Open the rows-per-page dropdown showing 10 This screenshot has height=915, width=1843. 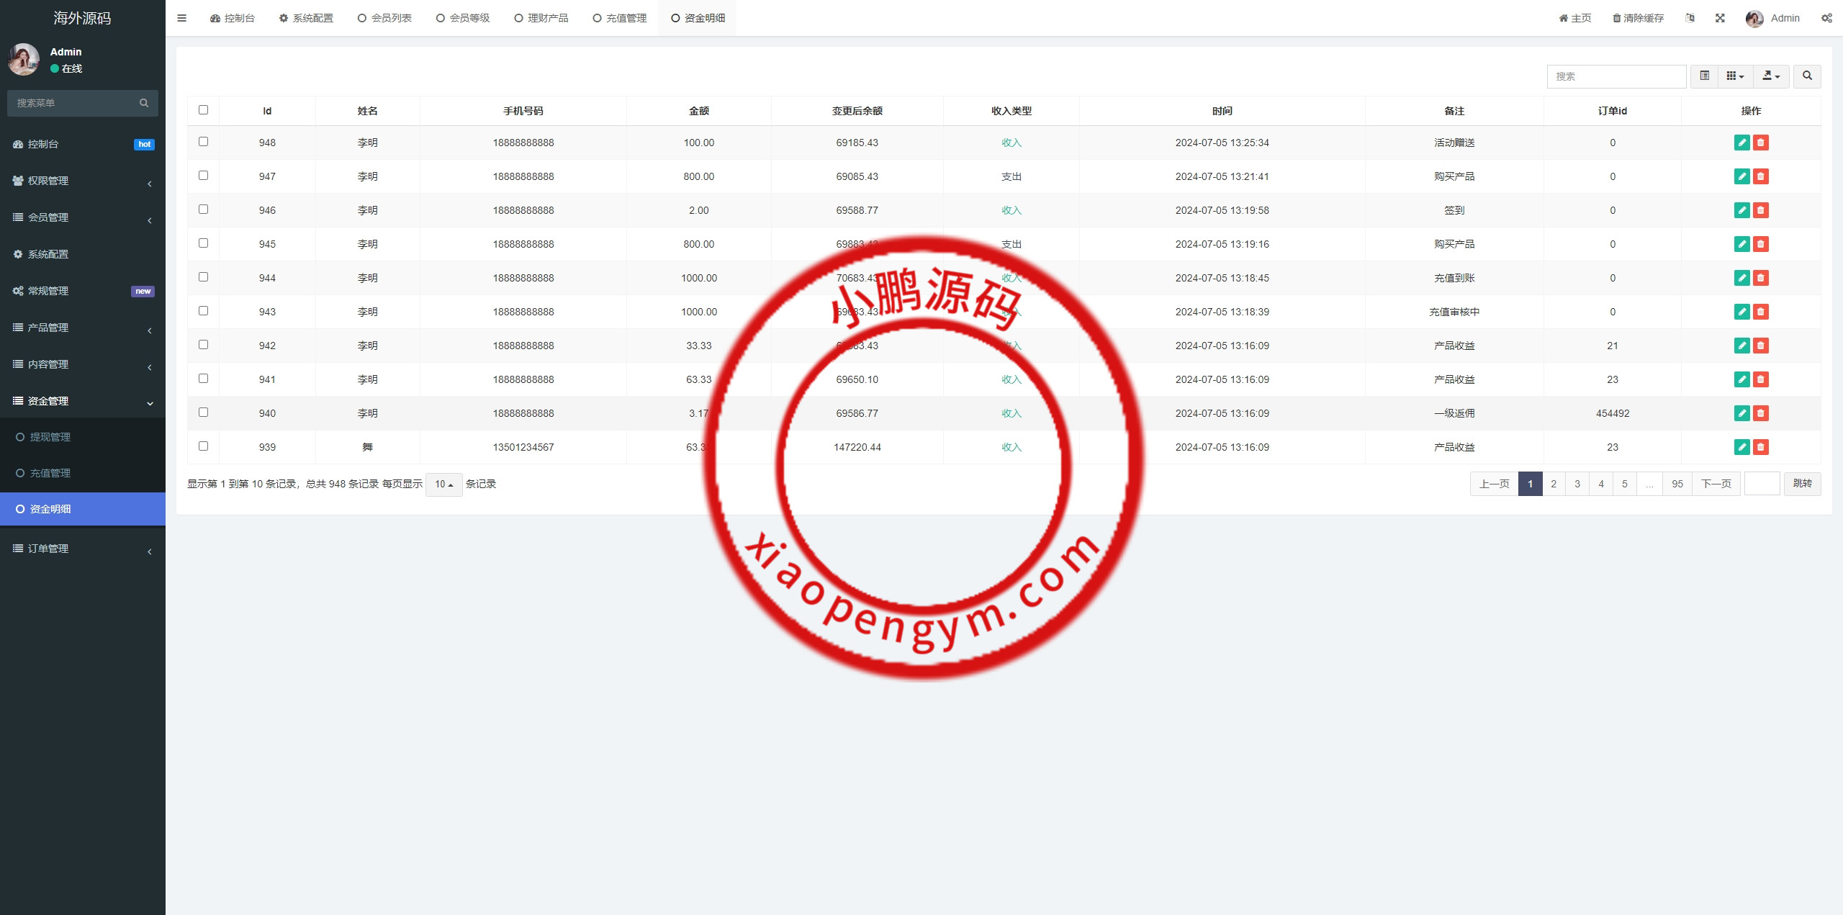click(443, 484)
